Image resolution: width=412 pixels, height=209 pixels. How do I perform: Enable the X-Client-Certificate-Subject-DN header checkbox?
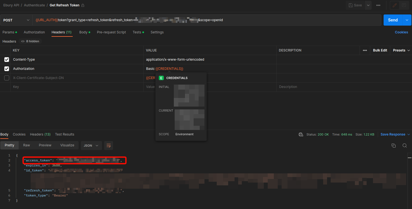tap(7, 78)
